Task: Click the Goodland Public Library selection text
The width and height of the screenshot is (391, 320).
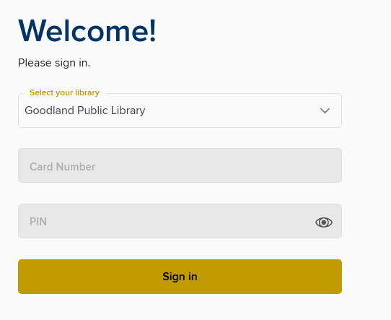Action: (85, 111)
